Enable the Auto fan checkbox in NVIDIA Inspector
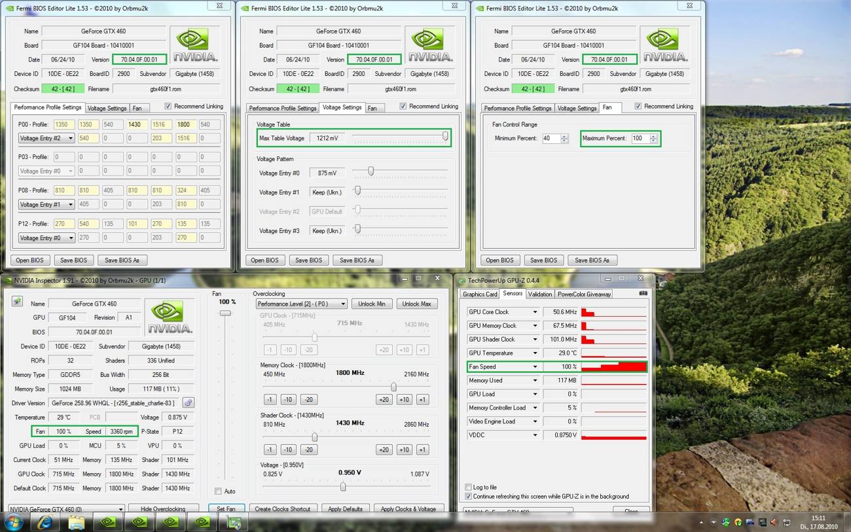Image resolution: width=851 pixels, height=532 pixels. coord(219,491)
